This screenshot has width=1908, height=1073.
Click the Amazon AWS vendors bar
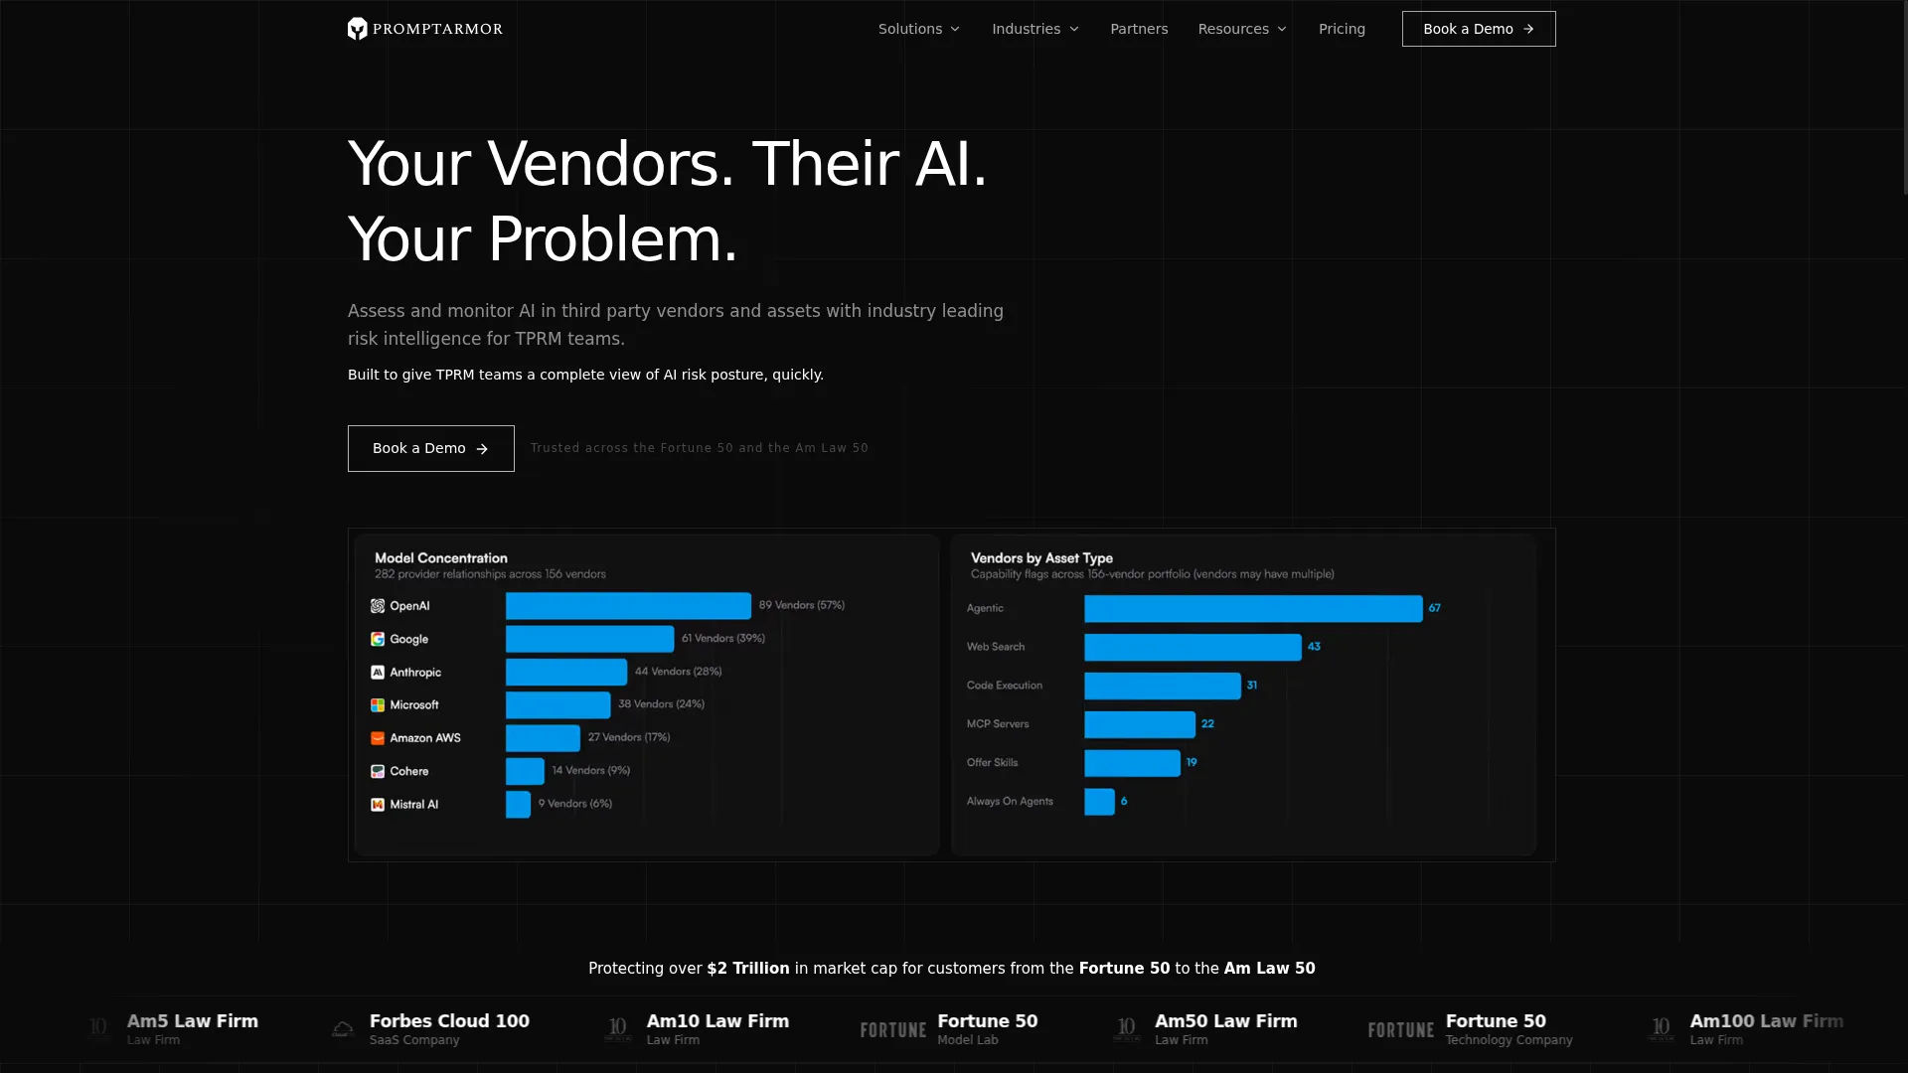(x=543, y=738)
